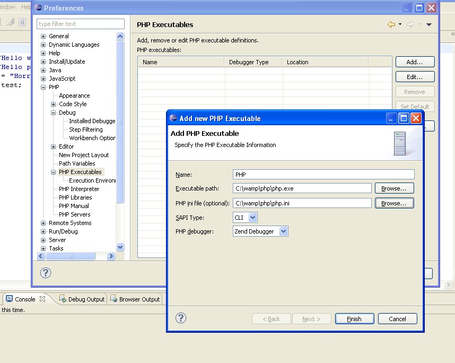Expand the Help preferences node
This screenshot has height=363, width=455.
point(43,53)
